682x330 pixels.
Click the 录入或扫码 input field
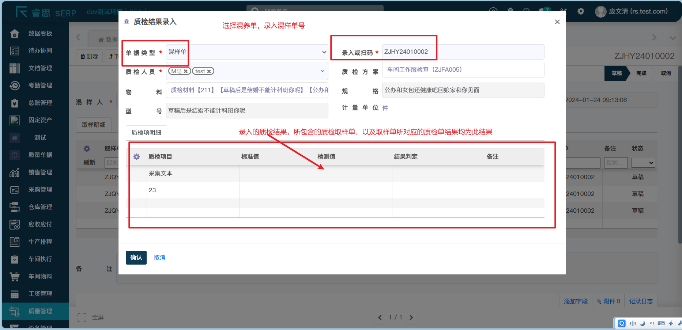click(463, 52)
